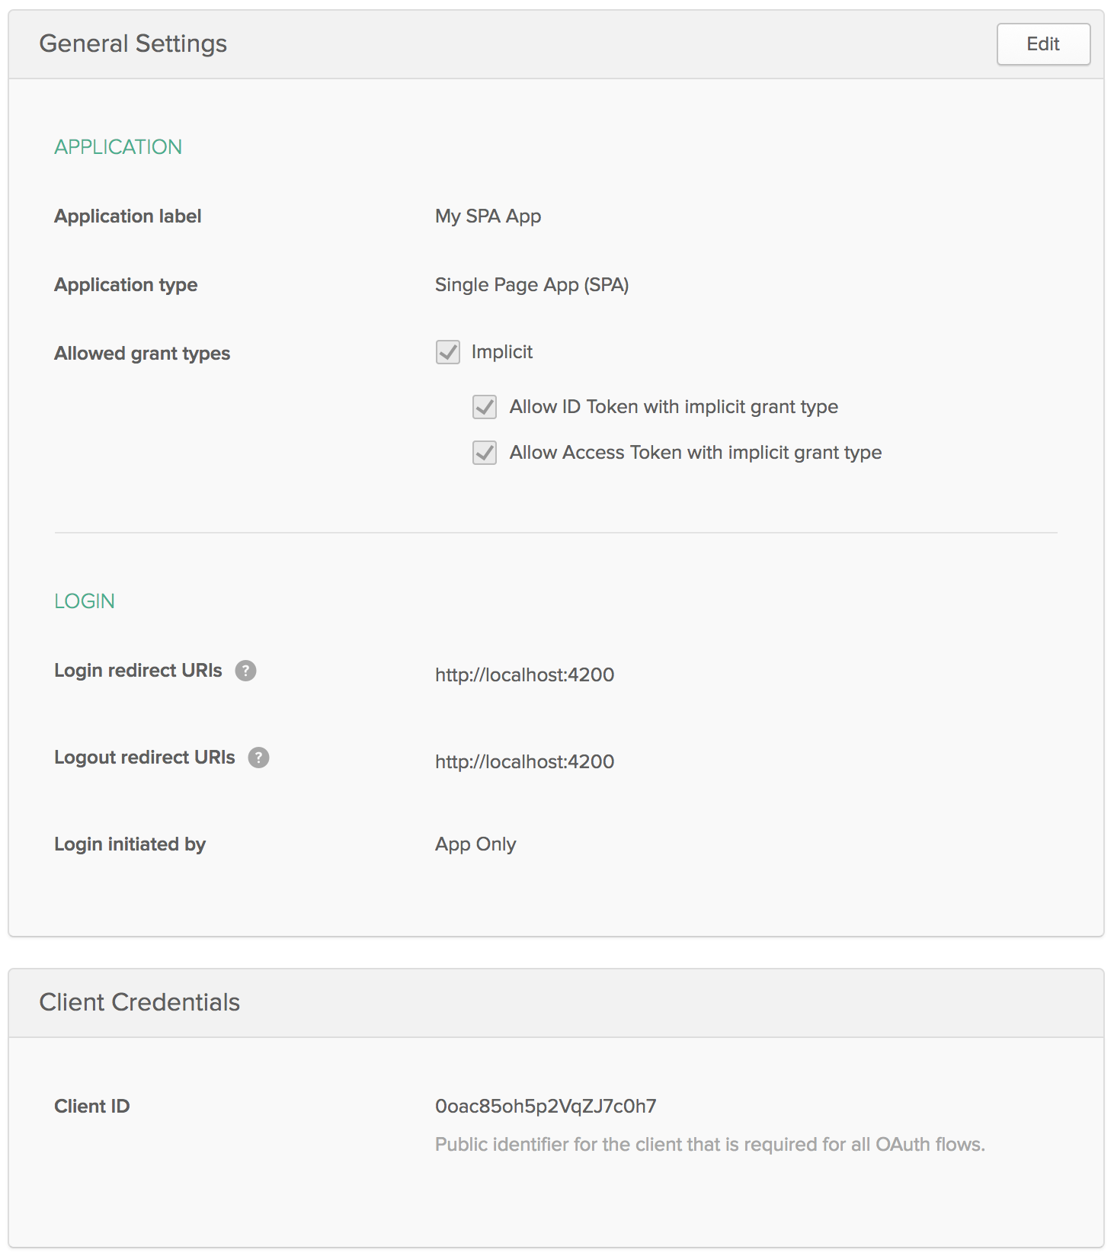Click the App Only login initiated value
The height and width of the screenshot is (1259, 1114).
tap(475, 844)
